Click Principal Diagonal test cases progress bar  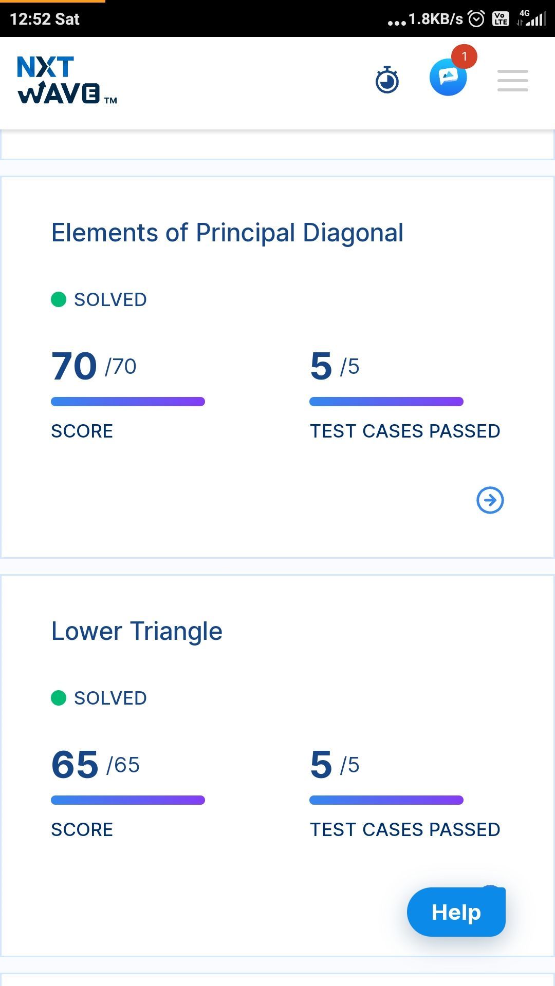click(x=386, y=402)
